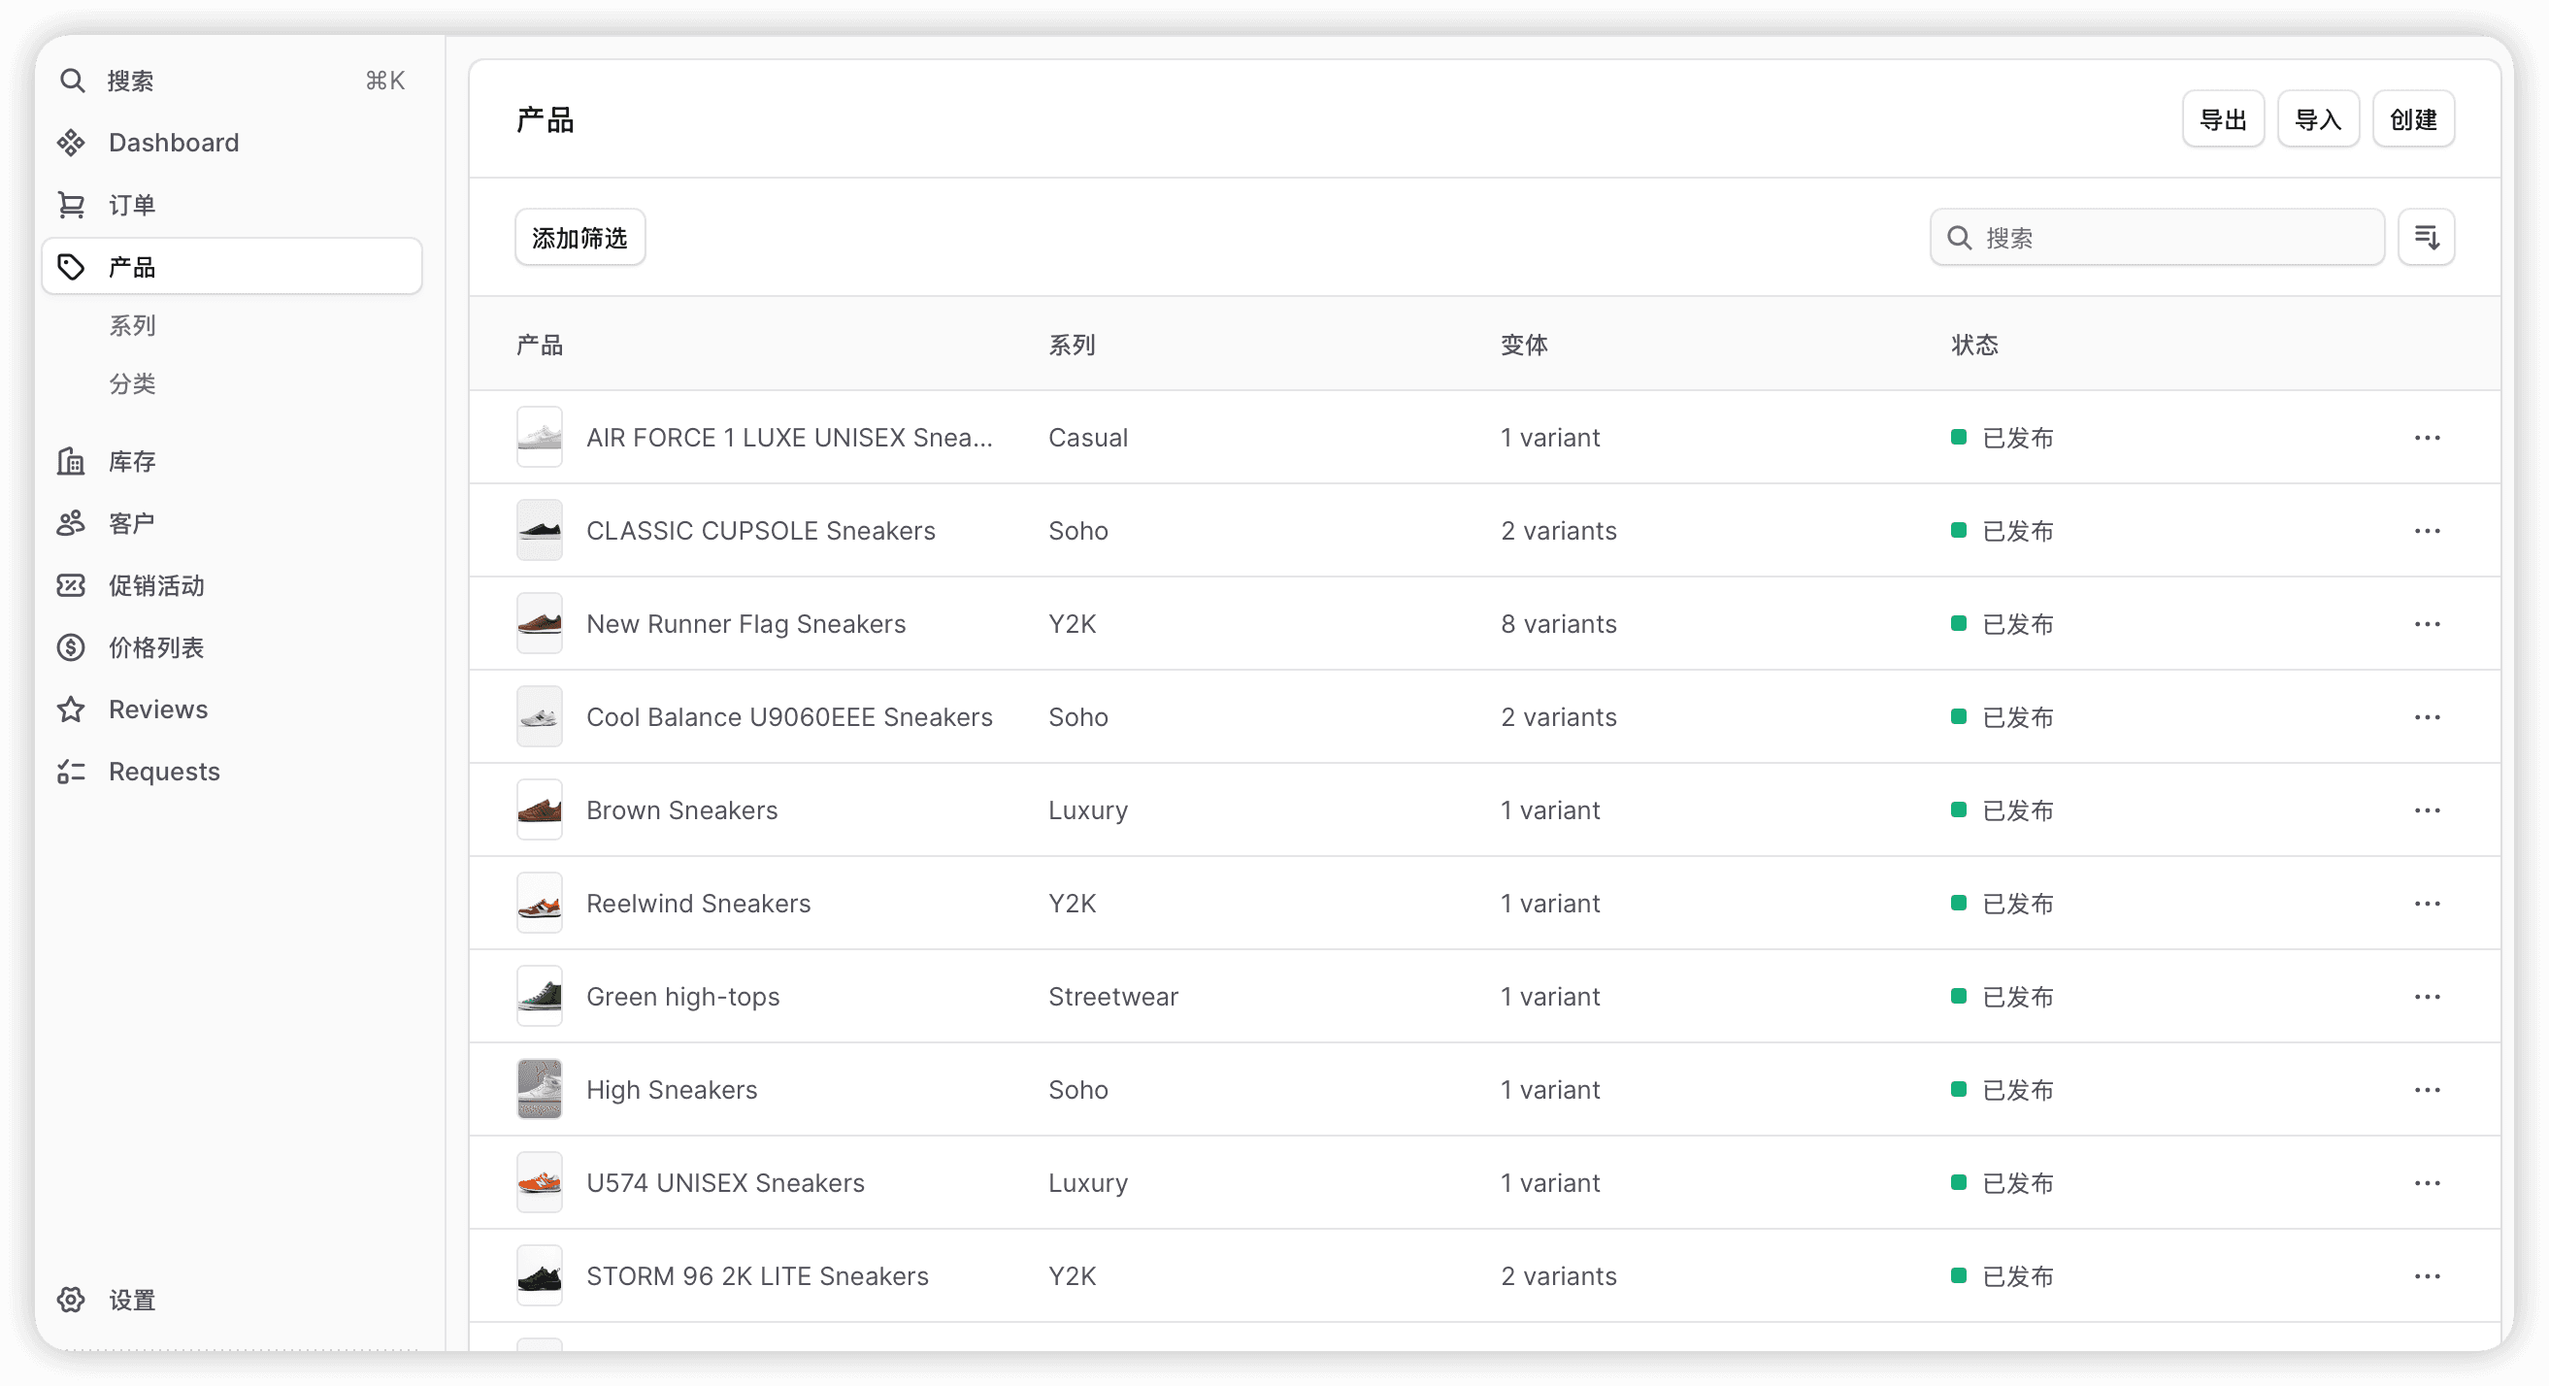This screenshot has width=2549, height=1386.
Task: Open the 客户 customers section
Action: click(132, 523)
